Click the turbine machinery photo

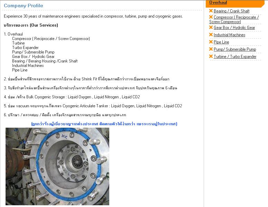(x=57, y=166)
